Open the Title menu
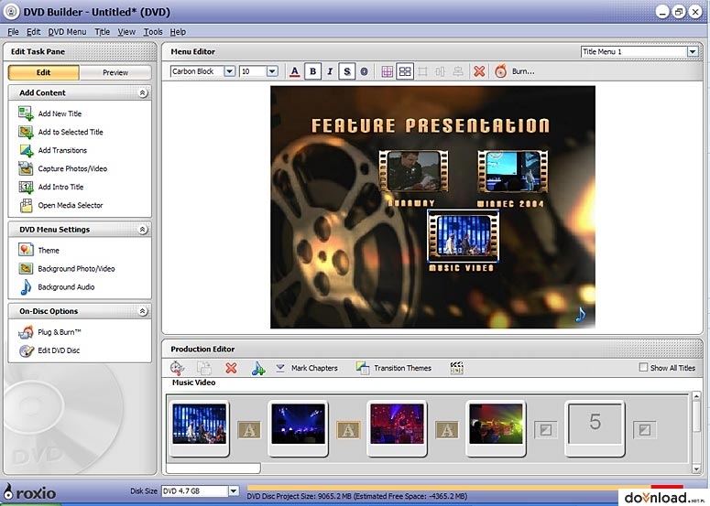The image size is (710, 506). [x=103, y=32]
